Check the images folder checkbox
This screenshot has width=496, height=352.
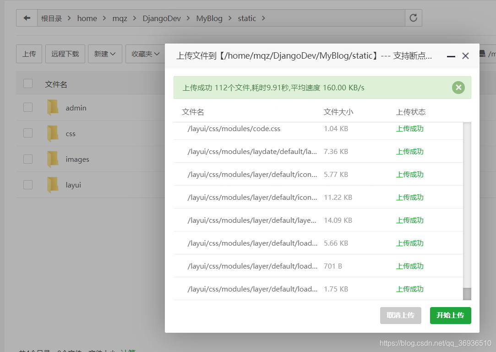[x=28, y=159]
